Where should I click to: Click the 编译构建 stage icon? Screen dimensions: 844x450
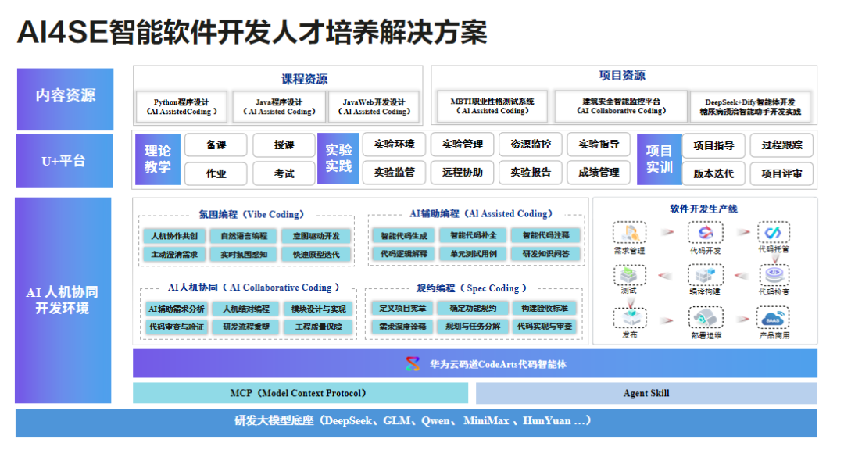pyautogui.click(x=705, y=275)
